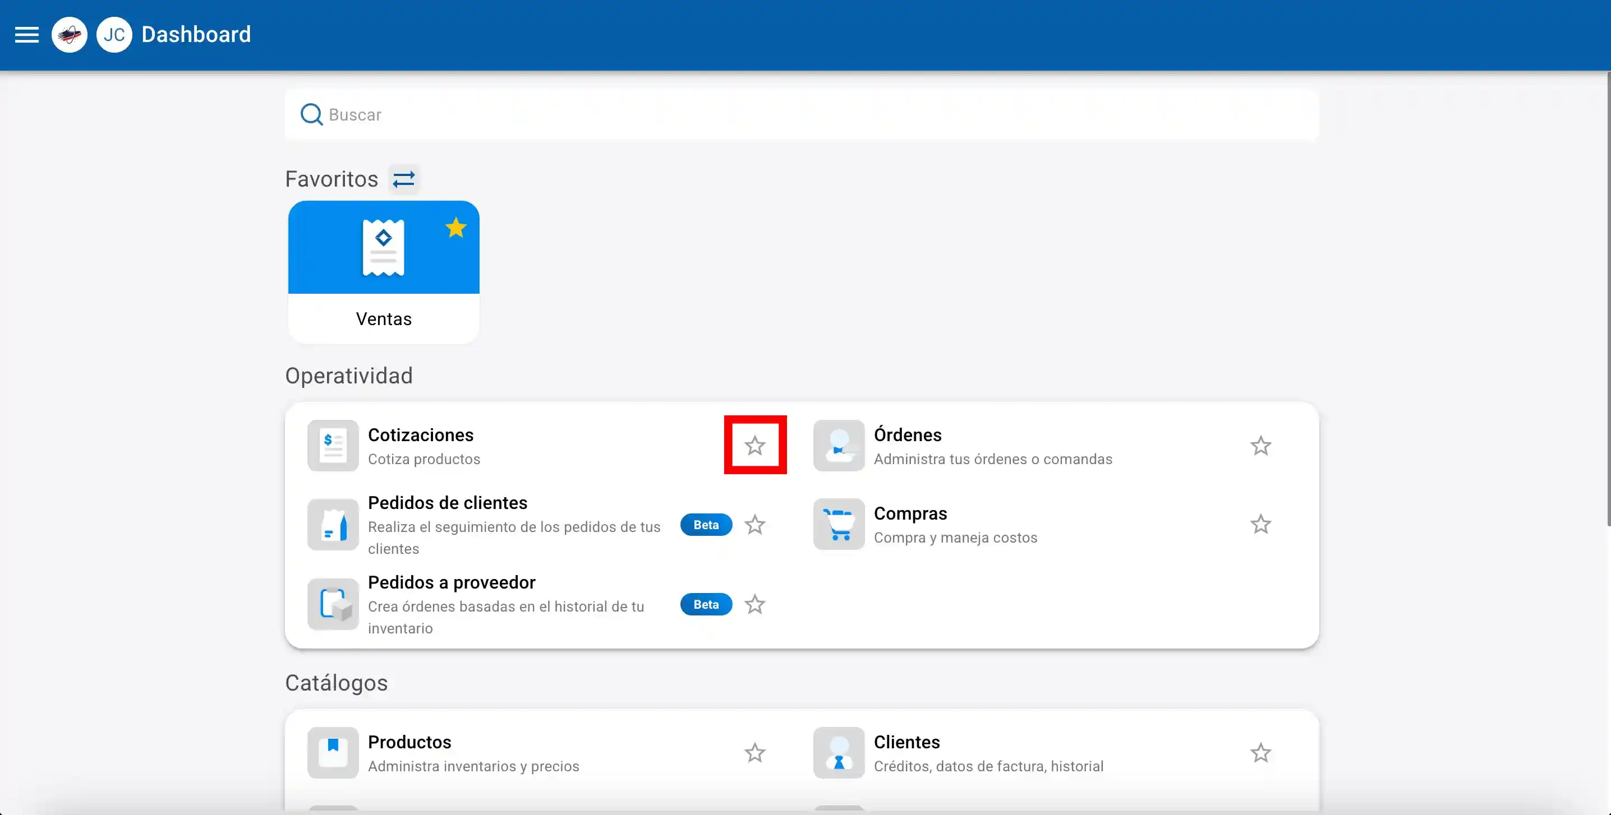Mark Productos as favorite

click(x=755, y=752)
